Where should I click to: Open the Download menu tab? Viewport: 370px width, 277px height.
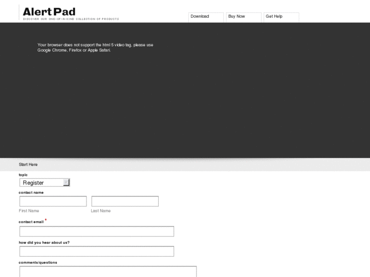coord(206,17)
